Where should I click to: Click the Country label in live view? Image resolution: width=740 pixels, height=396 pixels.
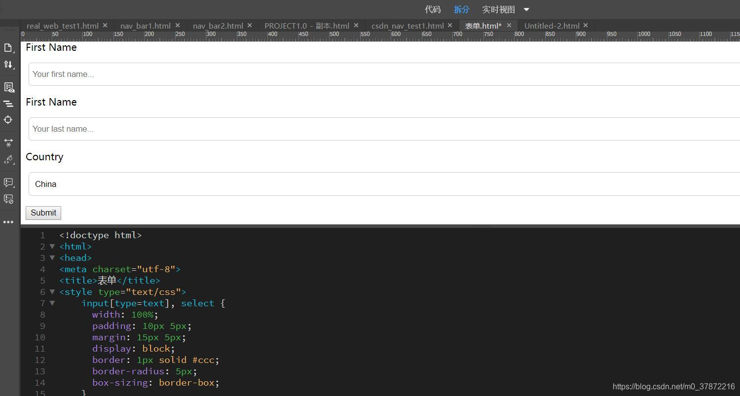[44, 157]
